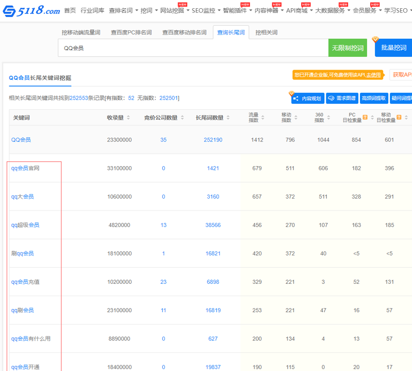Open keyword qq会员充值
The height and width of the screenshot is (371, 412).
point(25,282)
